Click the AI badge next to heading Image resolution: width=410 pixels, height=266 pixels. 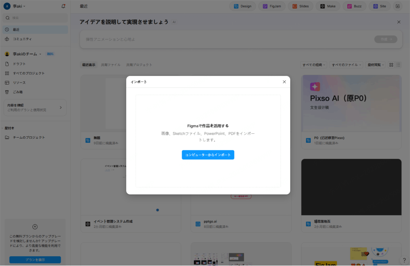coord(174,22)
